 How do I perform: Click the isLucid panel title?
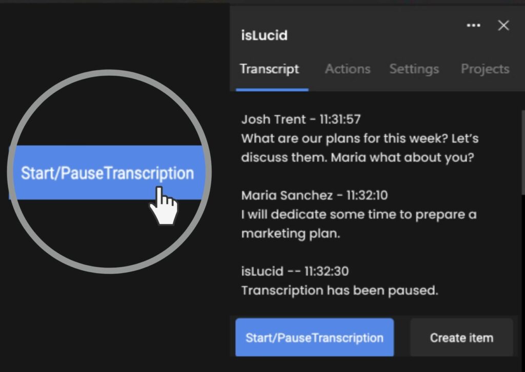[x=264, y=35]
